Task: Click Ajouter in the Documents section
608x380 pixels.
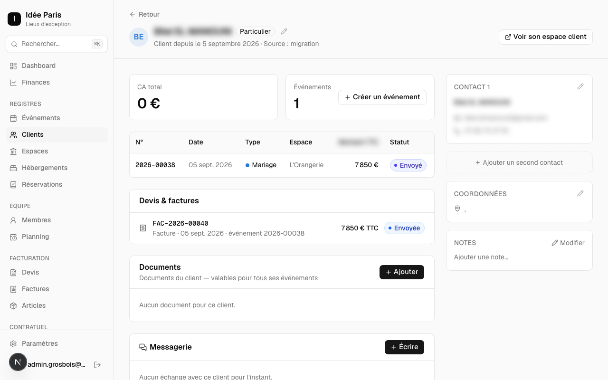Action: [x=402, y=272]
